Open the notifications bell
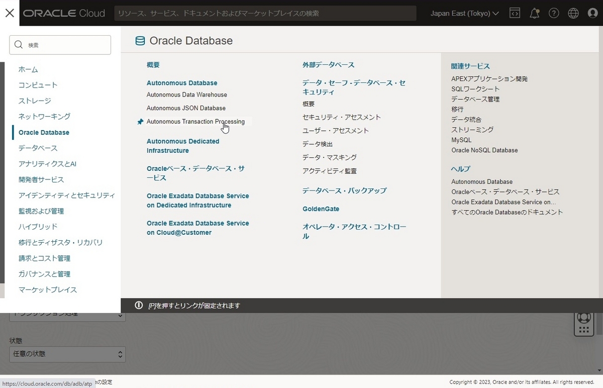 [534, 13]
